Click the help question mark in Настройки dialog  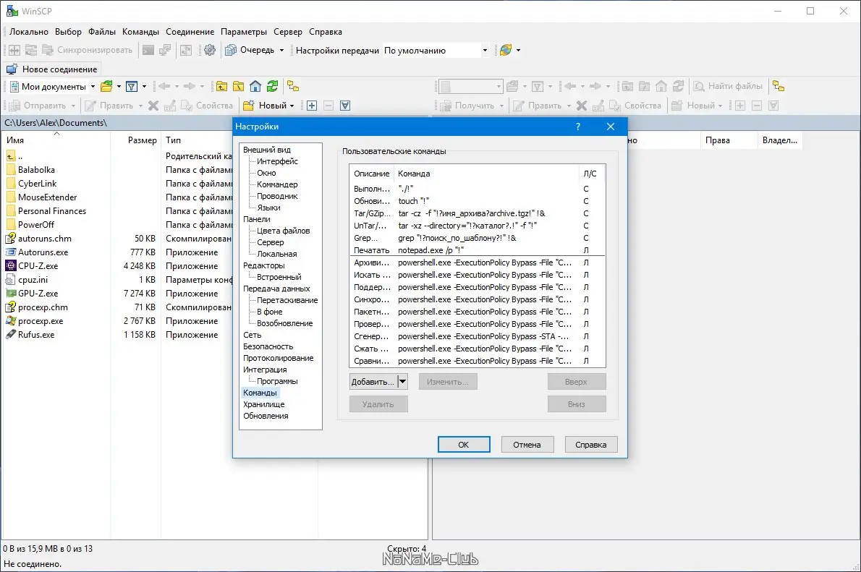point(577,127)
